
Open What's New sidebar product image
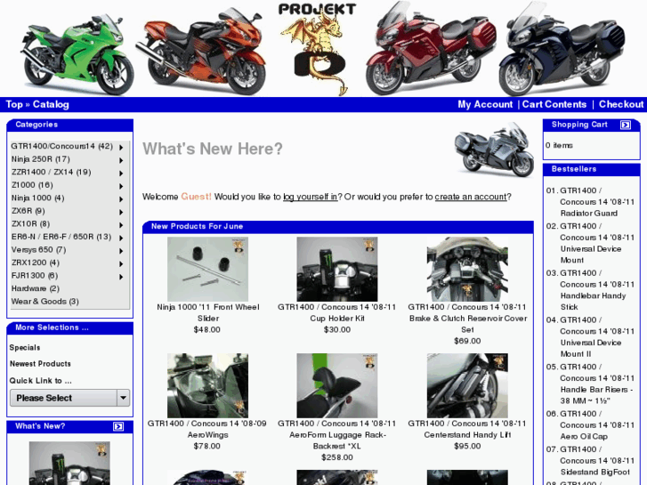[69, 463]
